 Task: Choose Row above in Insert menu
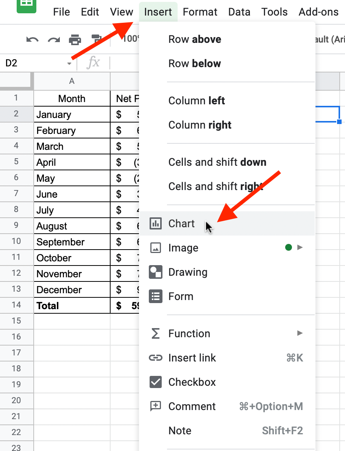pyautogui.click(x=195, y=39)
